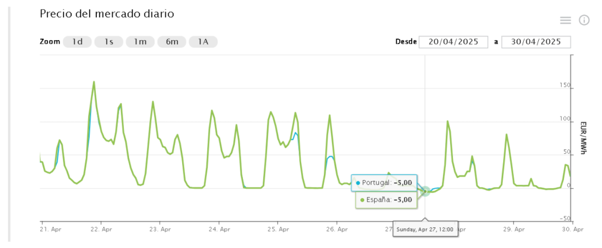Image resolution: width=602 pixels, height=248 pixels.
Task: Click the Precio del mercado diario title
Action: coord(107,14)
